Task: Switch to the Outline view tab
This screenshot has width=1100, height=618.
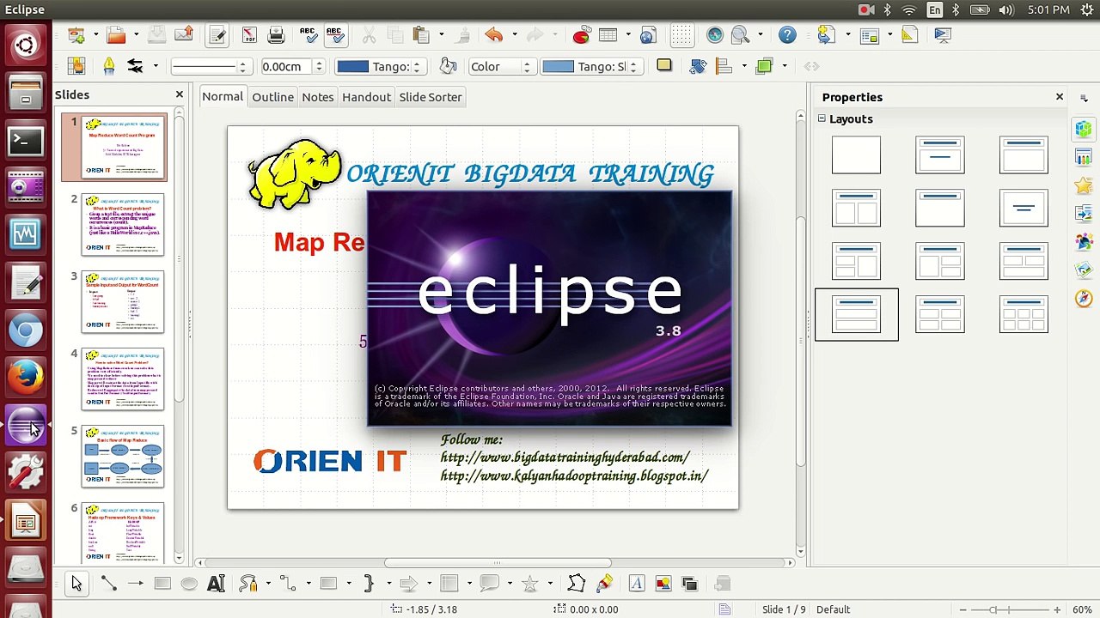Action: point(272,97)
